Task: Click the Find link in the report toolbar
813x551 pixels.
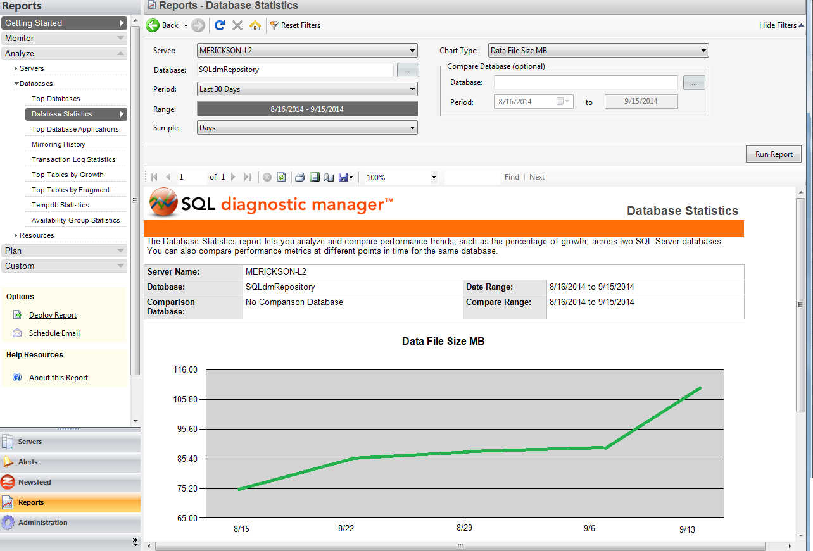Action: click(512, 177)
